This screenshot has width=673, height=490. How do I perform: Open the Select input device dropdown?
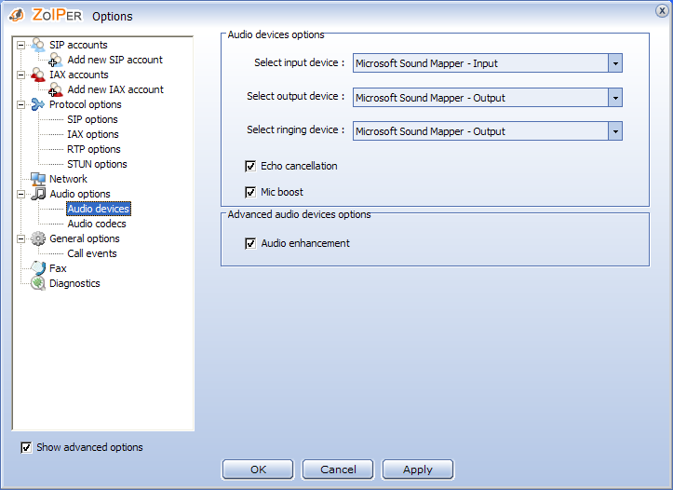click(614, 63)
